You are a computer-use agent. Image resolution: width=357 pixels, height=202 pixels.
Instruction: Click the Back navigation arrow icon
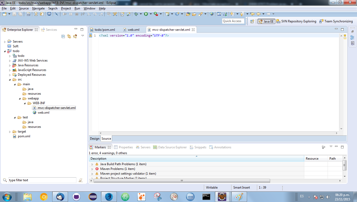click(x=259, y=14)
